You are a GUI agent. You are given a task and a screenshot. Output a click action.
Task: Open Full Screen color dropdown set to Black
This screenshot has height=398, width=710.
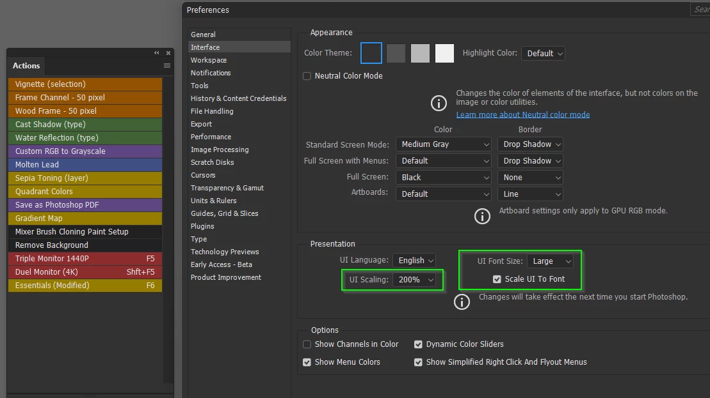(443, 178)
